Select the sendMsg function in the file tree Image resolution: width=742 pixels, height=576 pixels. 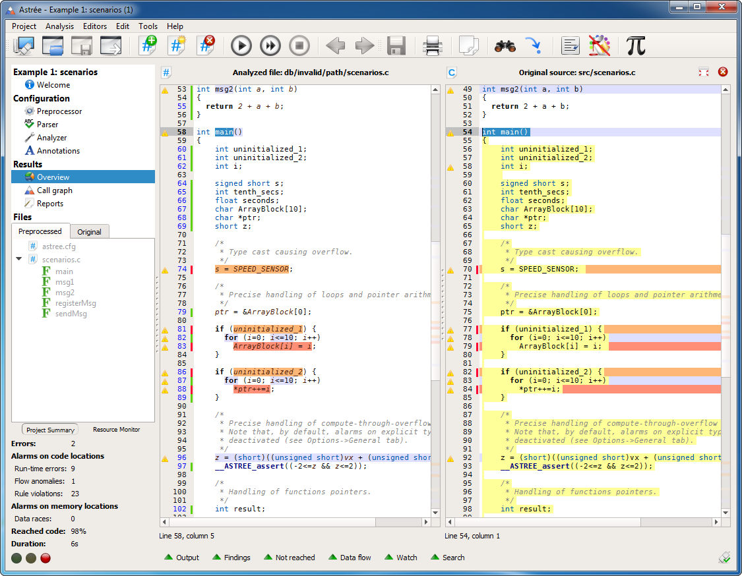tap(71, 314)
